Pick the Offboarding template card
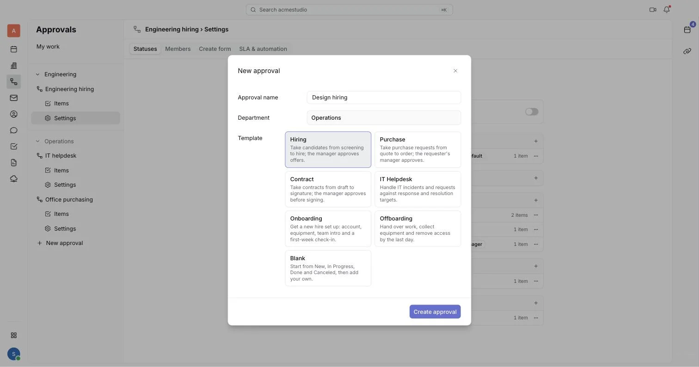The height and width of the screenshot is (367, 699). (418, 229)
